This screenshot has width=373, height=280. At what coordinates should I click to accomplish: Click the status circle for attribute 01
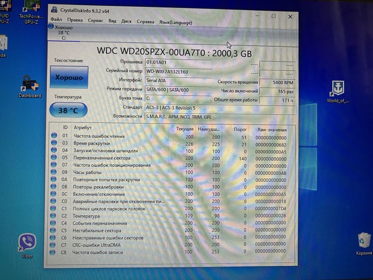[x=54, y=135]
